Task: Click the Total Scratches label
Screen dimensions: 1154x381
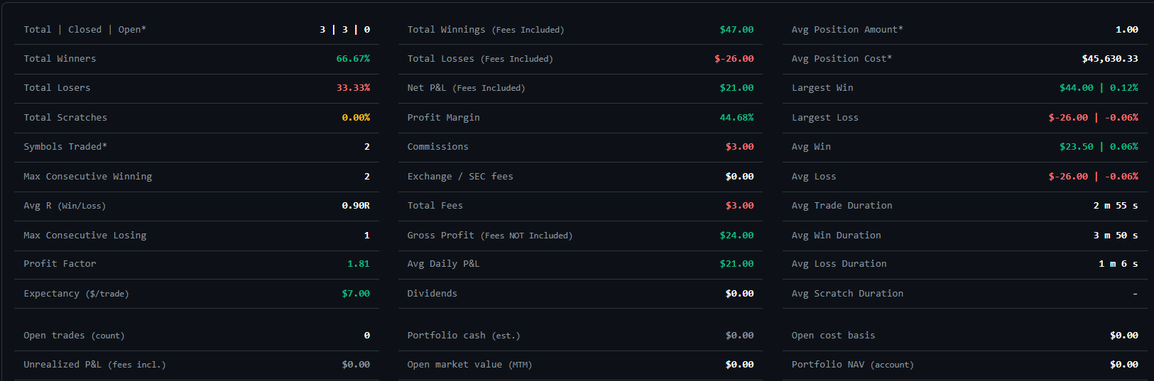Action: pyautogui.click(x=65, y=118)
